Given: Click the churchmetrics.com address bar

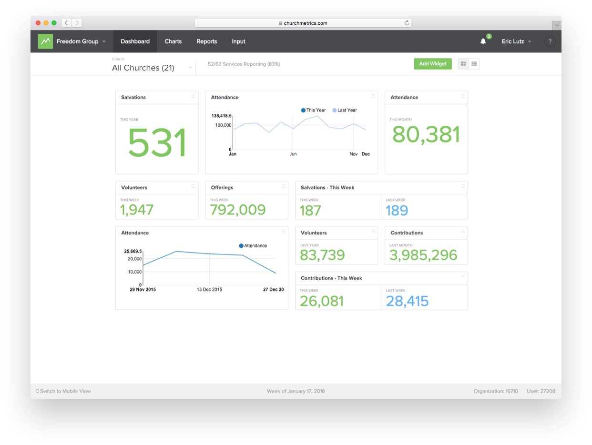Looking at the screenshot, I should click(303, 23).
